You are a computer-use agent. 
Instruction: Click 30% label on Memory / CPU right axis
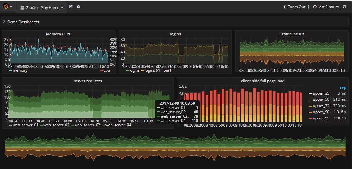(113, 40)
